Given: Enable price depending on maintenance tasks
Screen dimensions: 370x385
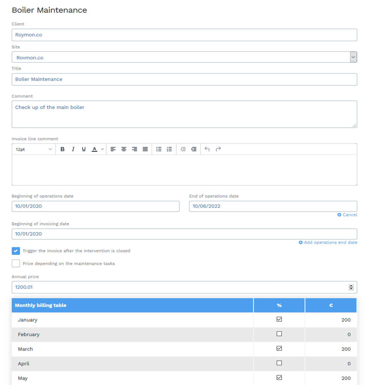Looking at the screenshot, I should coord(16,263).
